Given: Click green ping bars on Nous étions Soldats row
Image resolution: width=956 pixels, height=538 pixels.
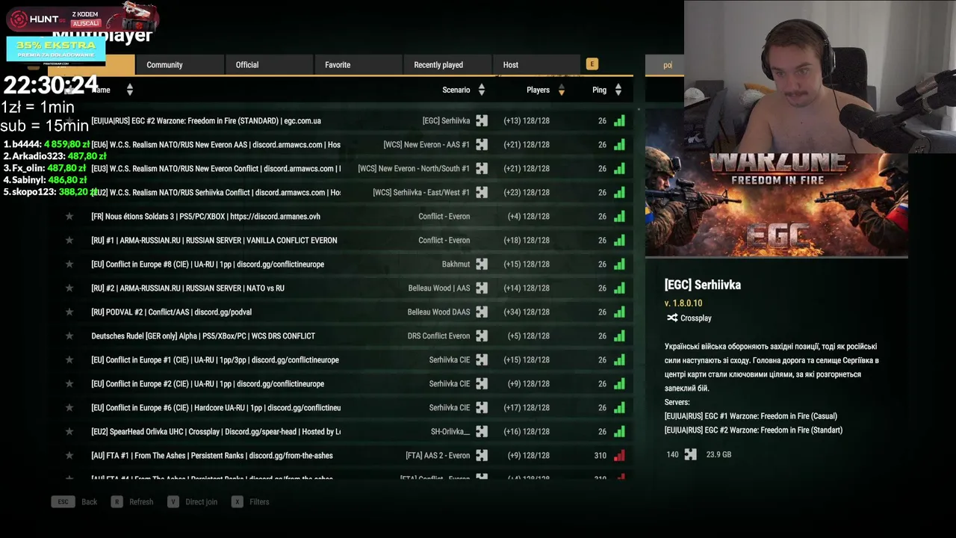Looking at the screenshot, I should [619, 217].
